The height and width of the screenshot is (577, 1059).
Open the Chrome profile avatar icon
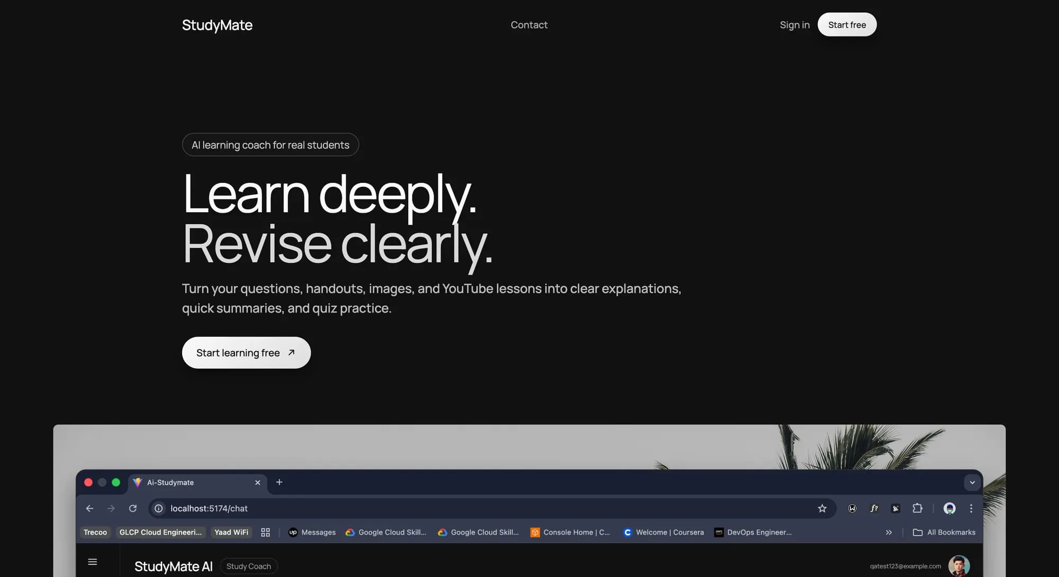pyautogui.click(x=949, y=508)
